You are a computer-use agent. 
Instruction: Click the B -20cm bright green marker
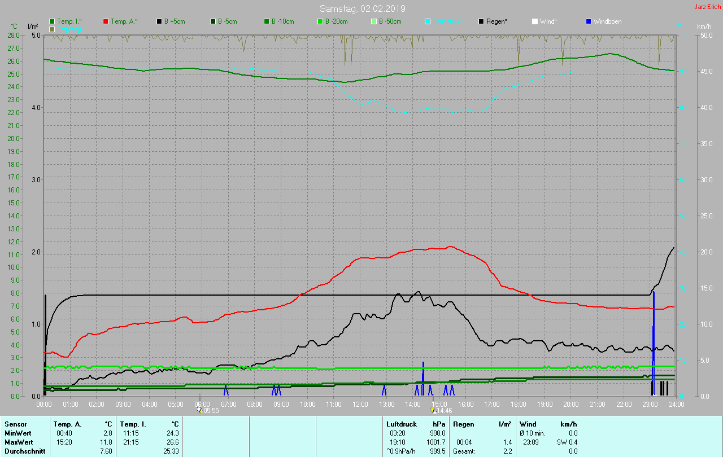320,21
